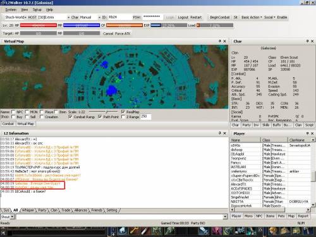Viewport: 316px width, 237px height.
Task: Enable the NPC name checkbox
Action: 13,112
